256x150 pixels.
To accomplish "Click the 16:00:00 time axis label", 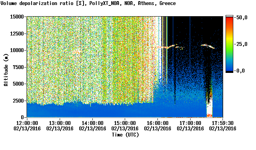I will 157,123.
